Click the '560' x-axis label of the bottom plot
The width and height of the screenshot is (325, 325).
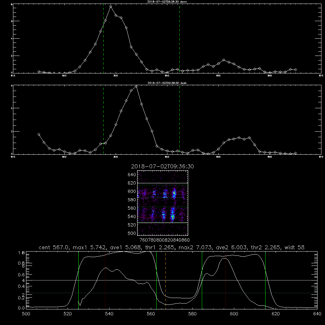(151, 314)
